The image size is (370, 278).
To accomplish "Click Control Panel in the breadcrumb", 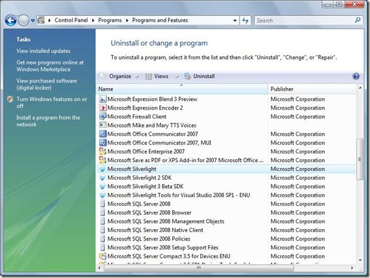I will pos(71,20).
